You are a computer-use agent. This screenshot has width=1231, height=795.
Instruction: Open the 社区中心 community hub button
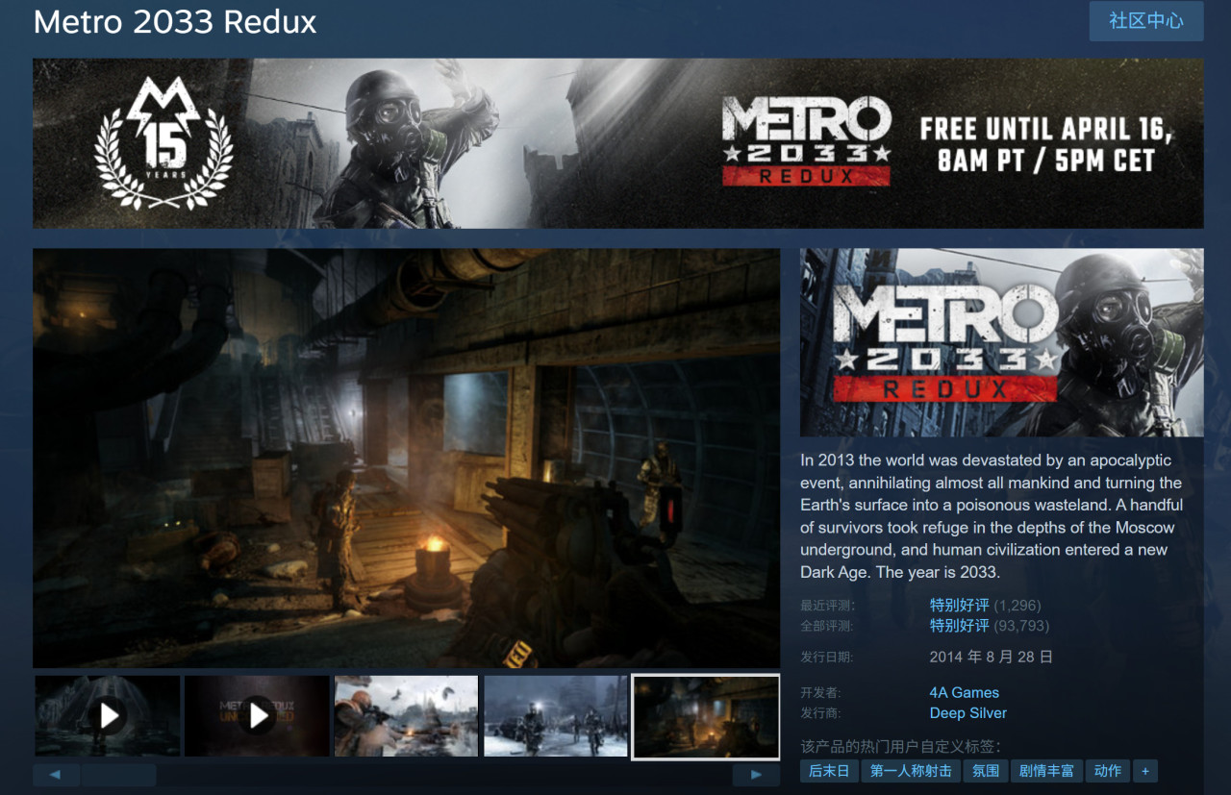tap(1145, 21)
